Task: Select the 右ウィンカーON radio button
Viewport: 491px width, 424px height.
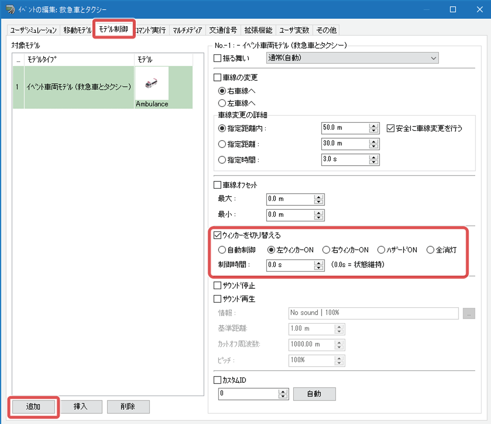Action: click(327, 250)
